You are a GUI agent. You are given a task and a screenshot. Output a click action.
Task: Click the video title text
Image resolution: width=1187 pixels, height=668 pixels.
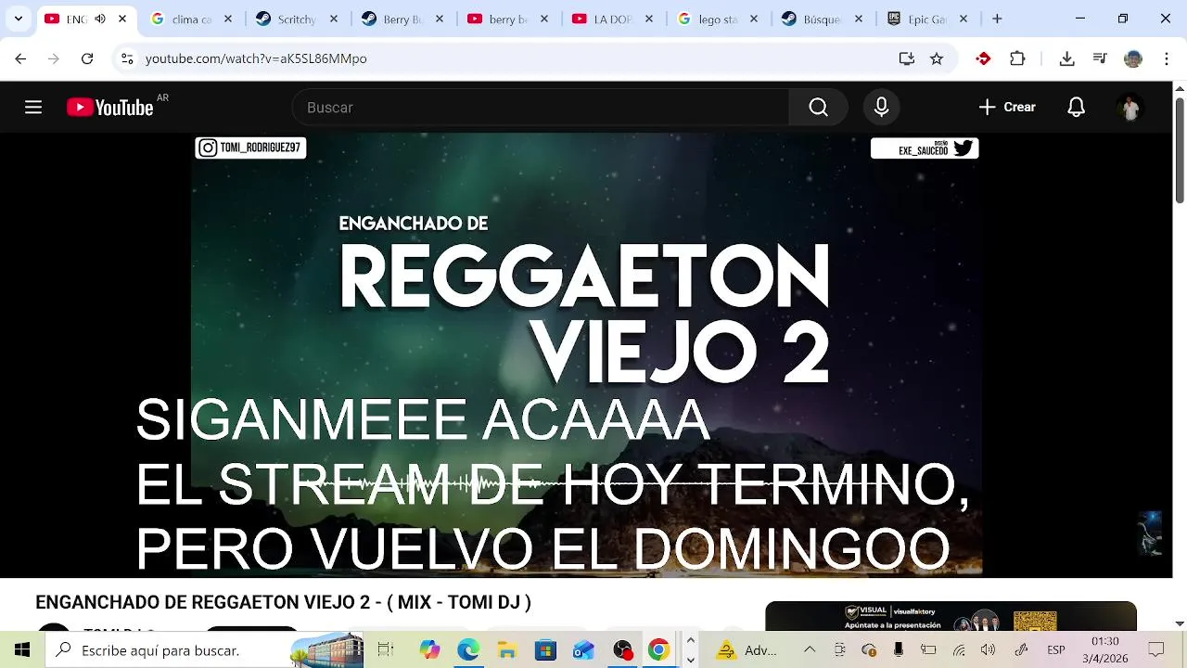click(283, 602)
